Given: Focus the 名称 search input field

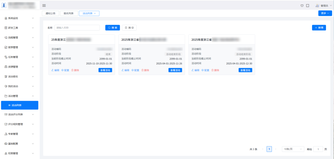Looking at the screenshot, I should pos(77,28).
